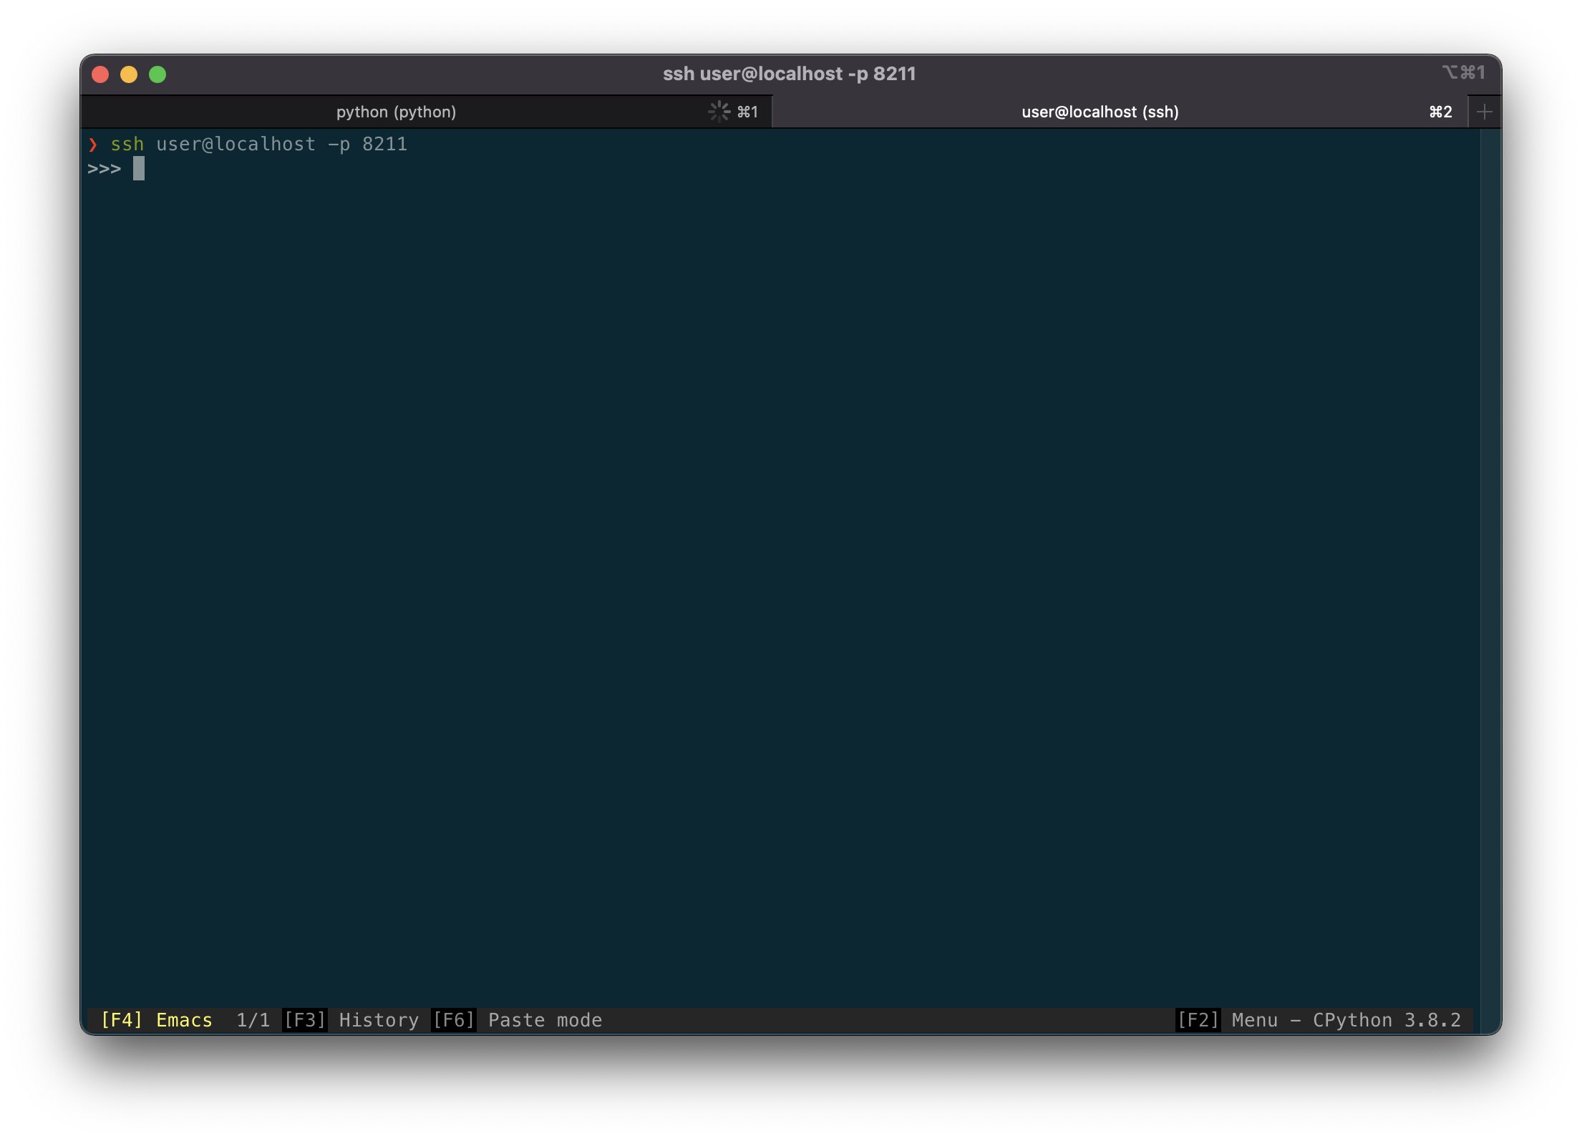Enable Emacs key bindings via [F4]
This screenshot has width=1582, height=1141.
[x=122, y=1019]
